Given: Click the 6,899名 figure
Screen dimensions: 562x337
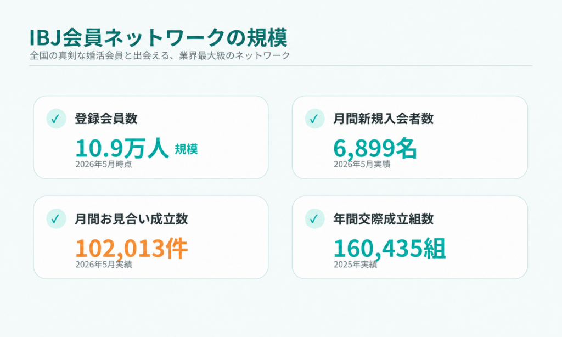Looking at the screenshot, I should 375,148.
